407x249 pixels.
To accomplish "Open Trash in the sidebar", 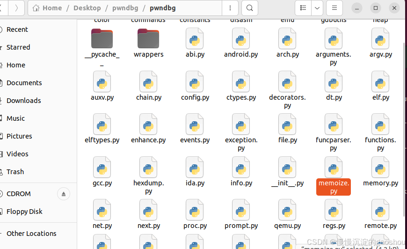I will [38, 172].
